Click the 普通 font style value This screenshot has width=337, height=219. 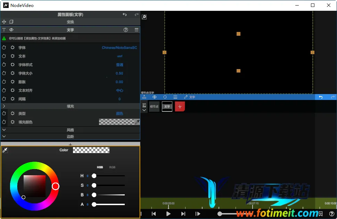[120, 65]
